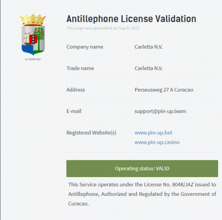
Task: Click the Curacao coat of arms emblem
Action: [33, 35]
